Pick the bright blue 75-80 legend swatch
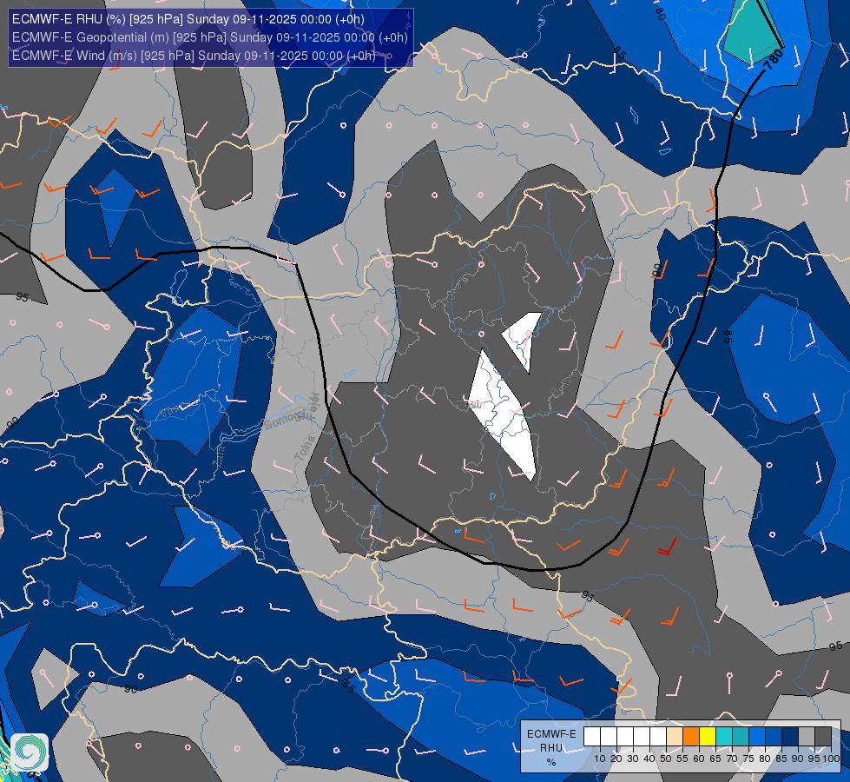850x782 pixels. (757, 737)
